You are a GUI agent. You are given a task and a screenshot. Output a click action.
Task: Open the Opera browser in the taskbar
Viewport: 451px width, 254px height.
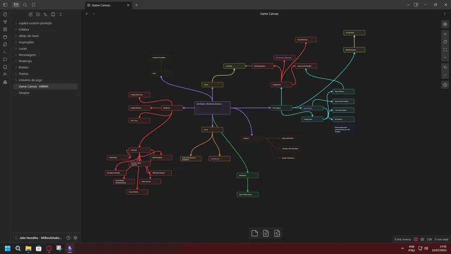coord(49,248)
